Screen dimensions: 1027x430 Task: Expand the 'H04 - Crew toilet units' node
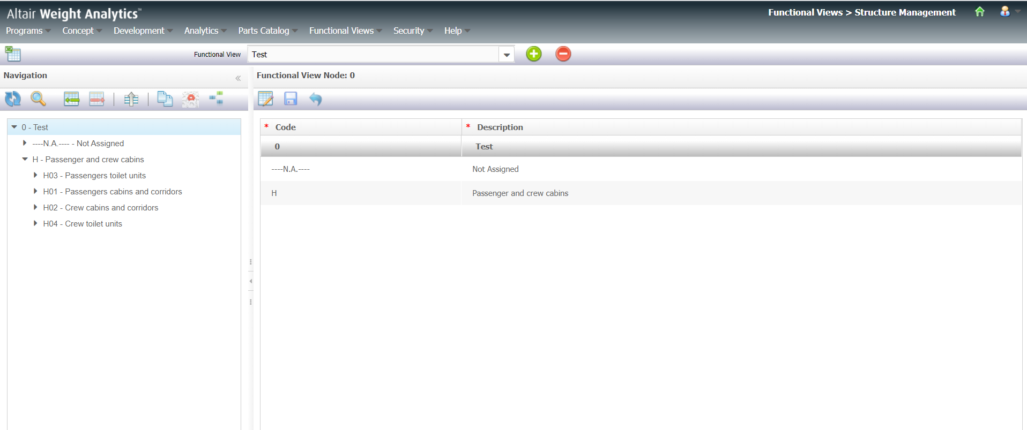(x=35, y=223)
